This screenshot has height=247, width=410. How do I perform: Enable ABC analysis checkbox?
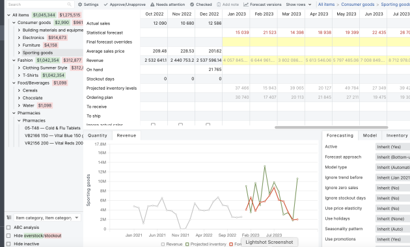[8, 227]
